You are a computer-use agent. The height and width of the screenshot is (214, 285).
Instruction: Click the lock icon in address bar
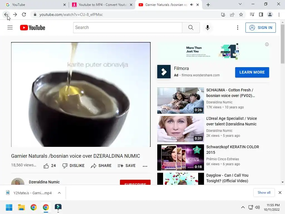35,14
